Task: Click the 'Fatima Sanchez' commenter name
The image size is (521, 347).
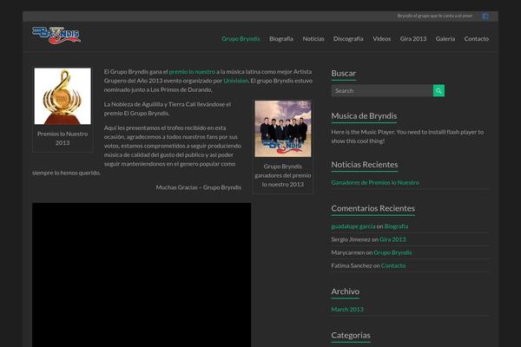Action: [352, 265]
